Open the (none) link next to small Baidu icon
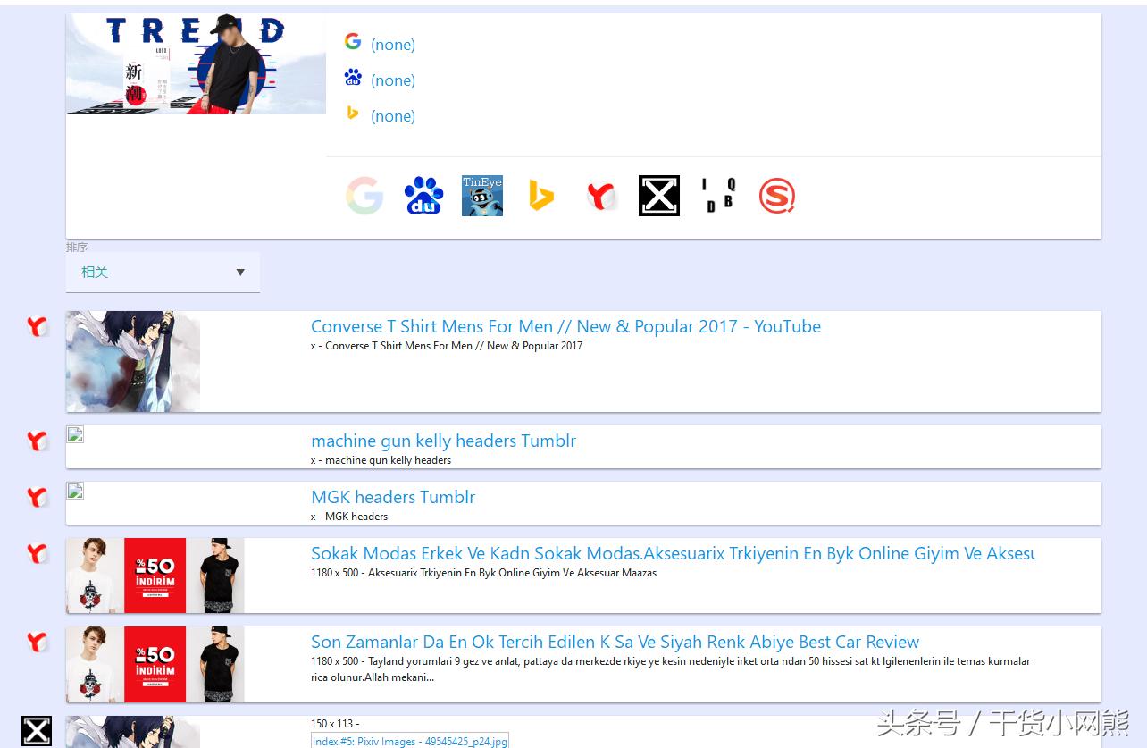This screenshot has height=748, width=1147. point(393,80)
